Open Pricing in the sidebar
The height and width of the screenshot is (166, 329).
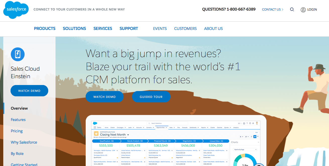[17, 131]
